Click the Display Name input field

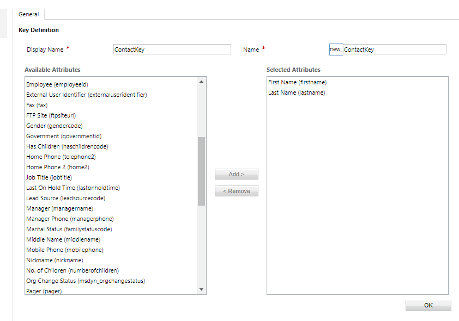(x=172, y=49)
